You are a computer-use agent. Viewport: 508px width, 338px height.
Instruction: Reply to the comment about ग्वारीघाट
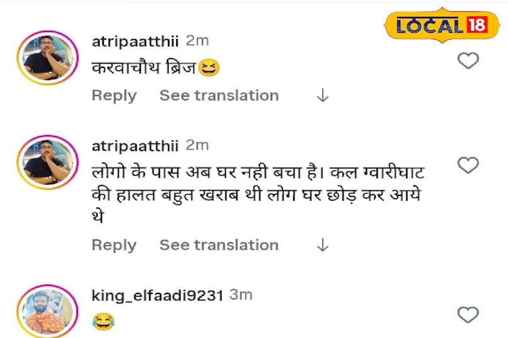tap(114, 245)
